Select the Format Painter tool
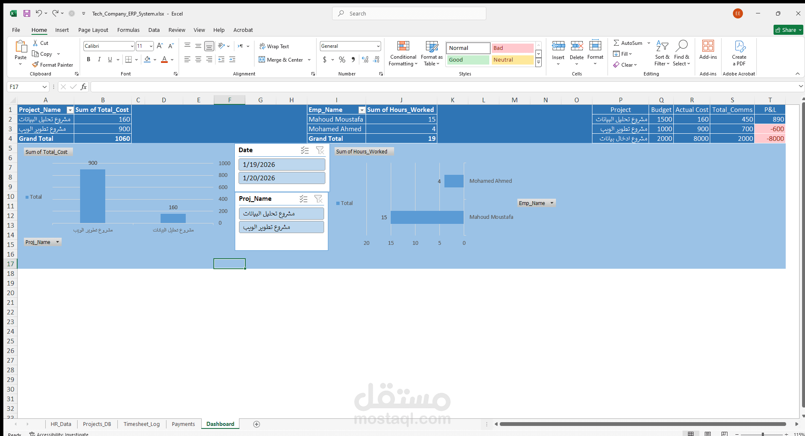Viewport: 805px width, 436px height. click(52, 65)
